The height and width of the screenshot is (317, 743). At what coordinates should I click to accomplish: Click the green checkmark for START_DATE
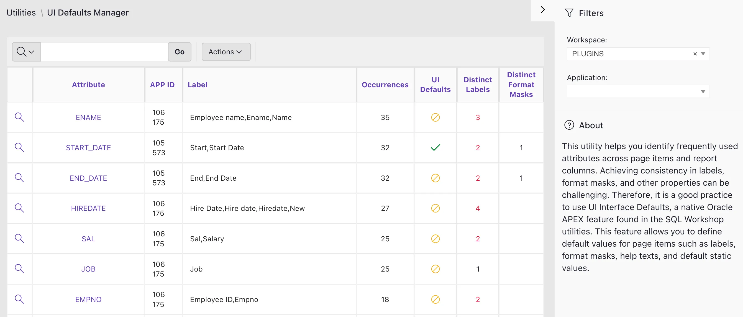pos(435,148)
